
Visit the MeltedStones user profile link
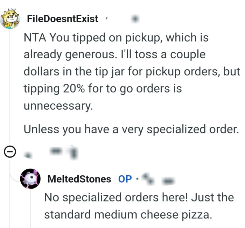click(x=79, y=179)
